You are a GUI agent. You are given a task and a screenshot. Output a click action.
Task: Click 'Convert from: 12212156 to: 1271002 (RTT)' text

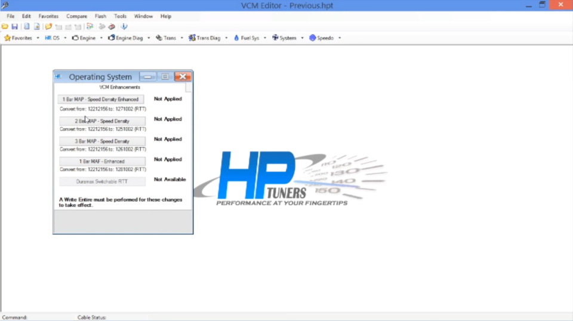103,109
